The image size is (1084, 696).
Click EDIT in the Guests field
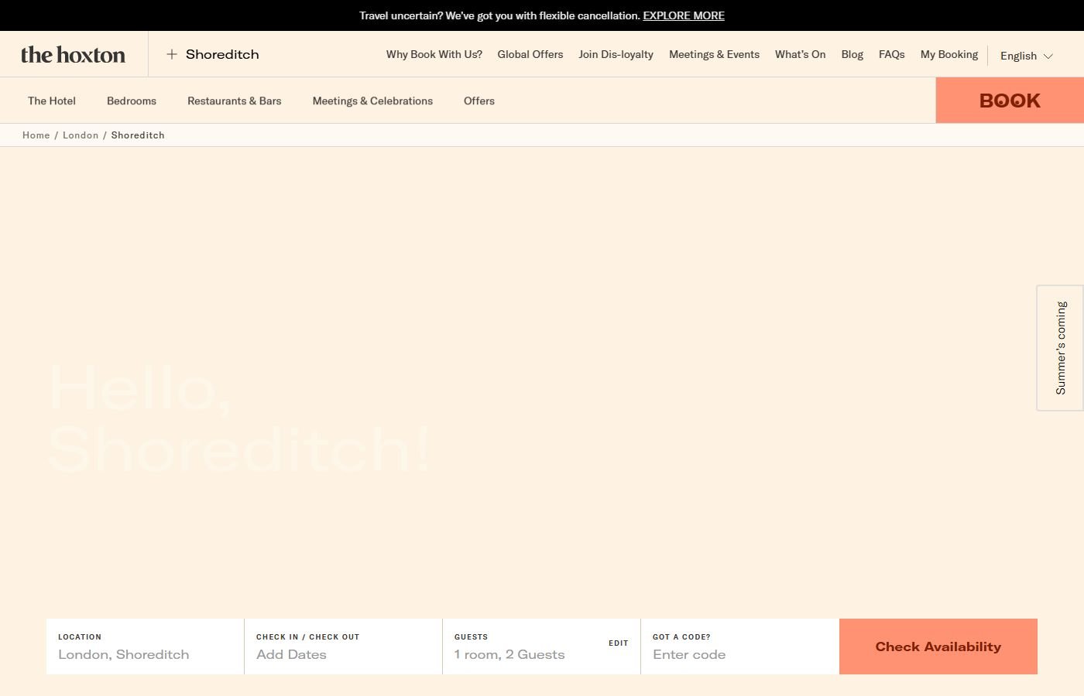(x=619, y=643)
